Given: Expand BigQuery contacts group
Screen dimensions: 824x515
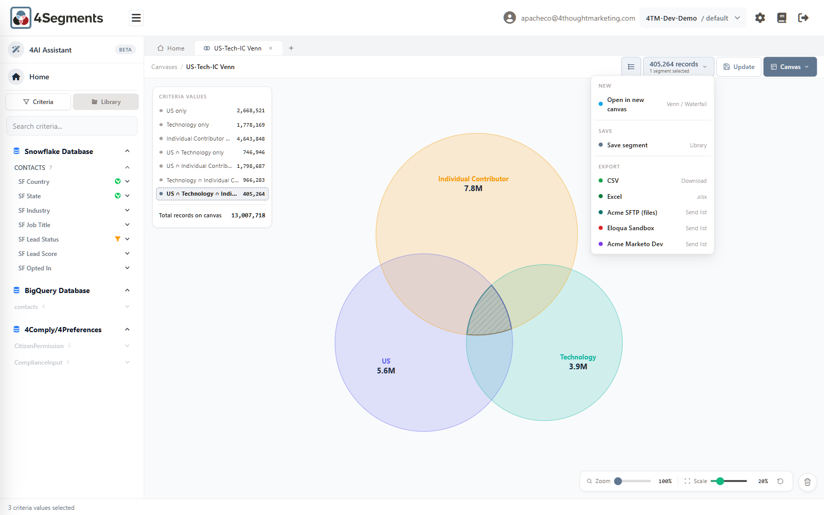Looking at the screenshot, I should (127, 307).
